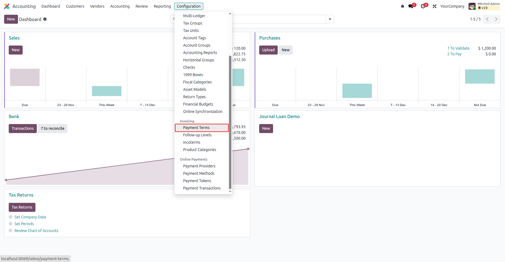Open Bank Transactions button

[23, 128]
